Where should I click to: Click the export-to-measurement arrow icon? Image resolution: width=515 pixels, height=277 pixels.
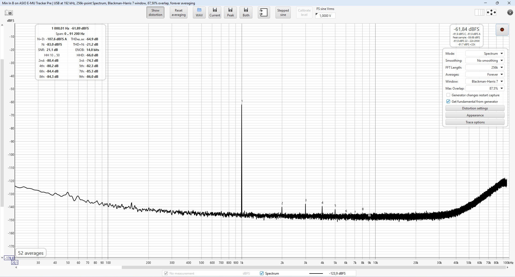pyautogui.click(x=264, y=13)
